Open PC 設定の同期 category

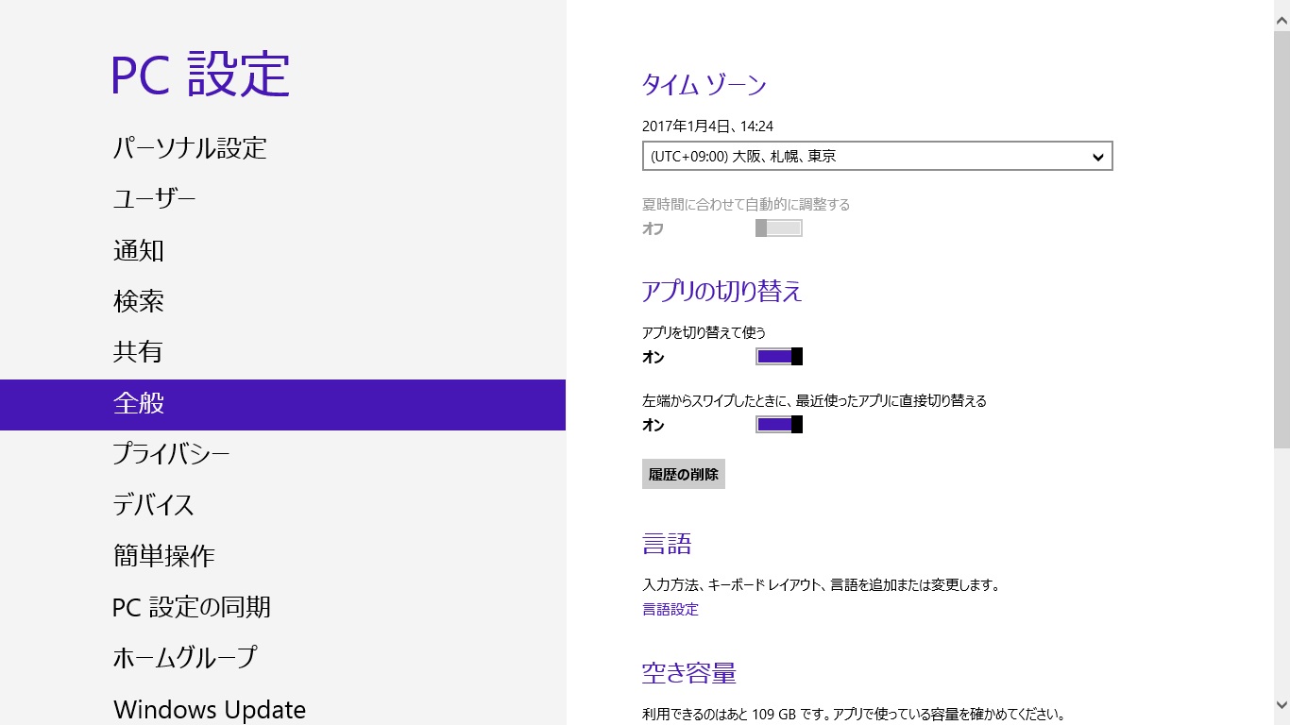click(x=192, y=607)
